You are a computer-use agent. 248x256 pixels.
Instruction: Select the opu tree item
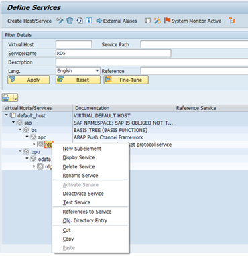(x=36, y=152)
